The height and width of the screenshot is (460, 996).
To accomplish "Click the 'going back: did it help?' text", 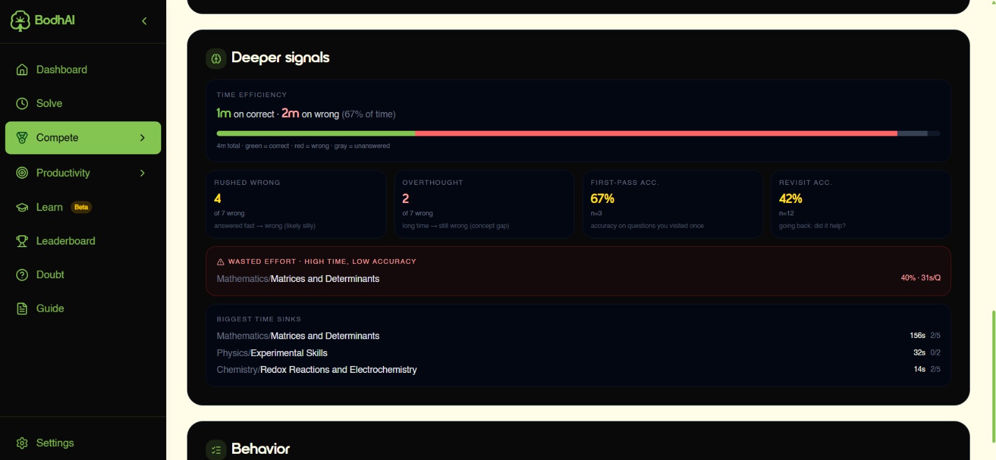I will (x=812, y=226).
